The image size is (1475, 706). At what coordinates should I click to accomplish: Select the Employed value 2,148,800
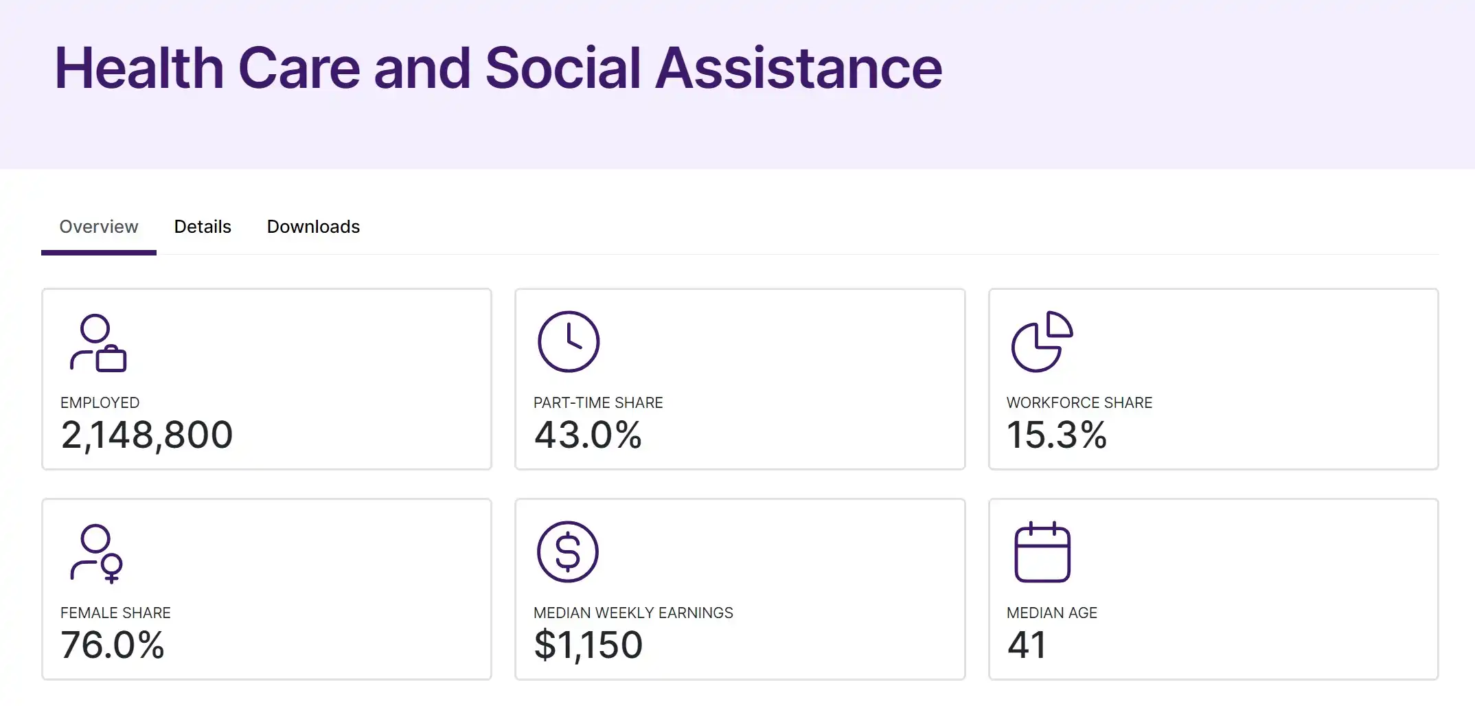(147, 435)
